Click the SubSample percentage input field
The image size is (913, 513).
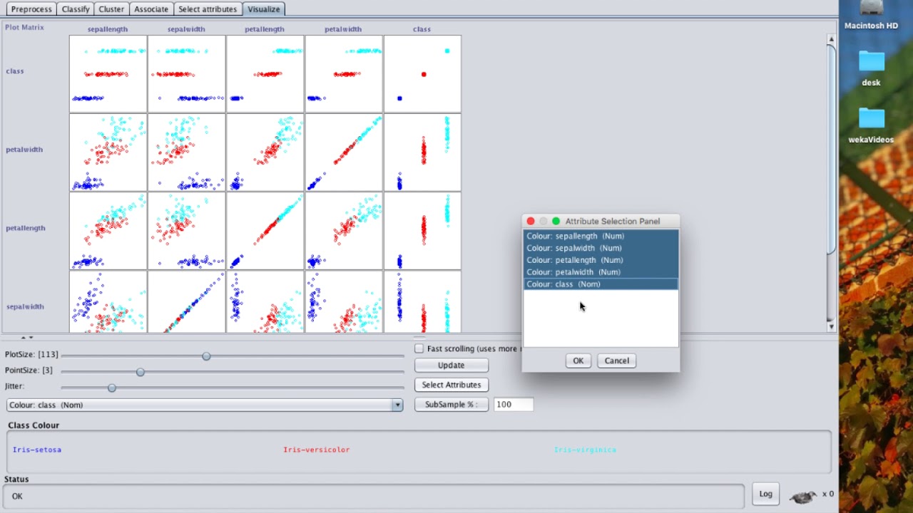click(x=514, y=404)
